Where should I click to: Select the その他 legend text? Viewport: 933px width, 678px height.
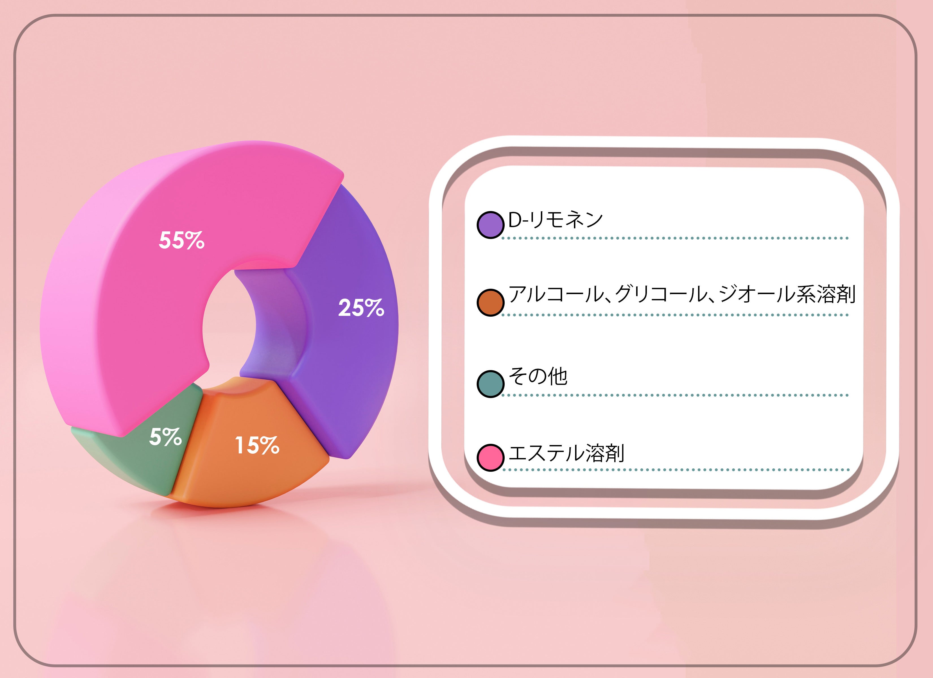tap(538, 376)
